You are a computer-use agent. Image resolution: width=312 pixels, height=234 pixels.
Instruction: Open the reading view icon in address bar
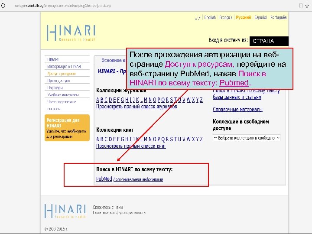[x=301, y=6]
